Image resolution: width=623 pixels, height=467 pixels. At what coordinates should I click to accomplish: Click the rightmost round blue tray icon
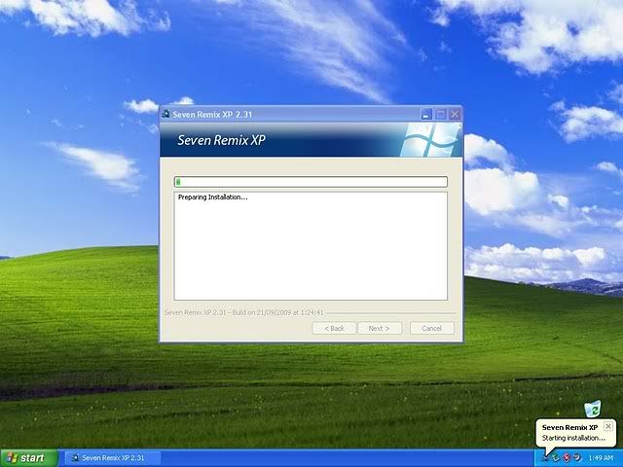[578, 457]
